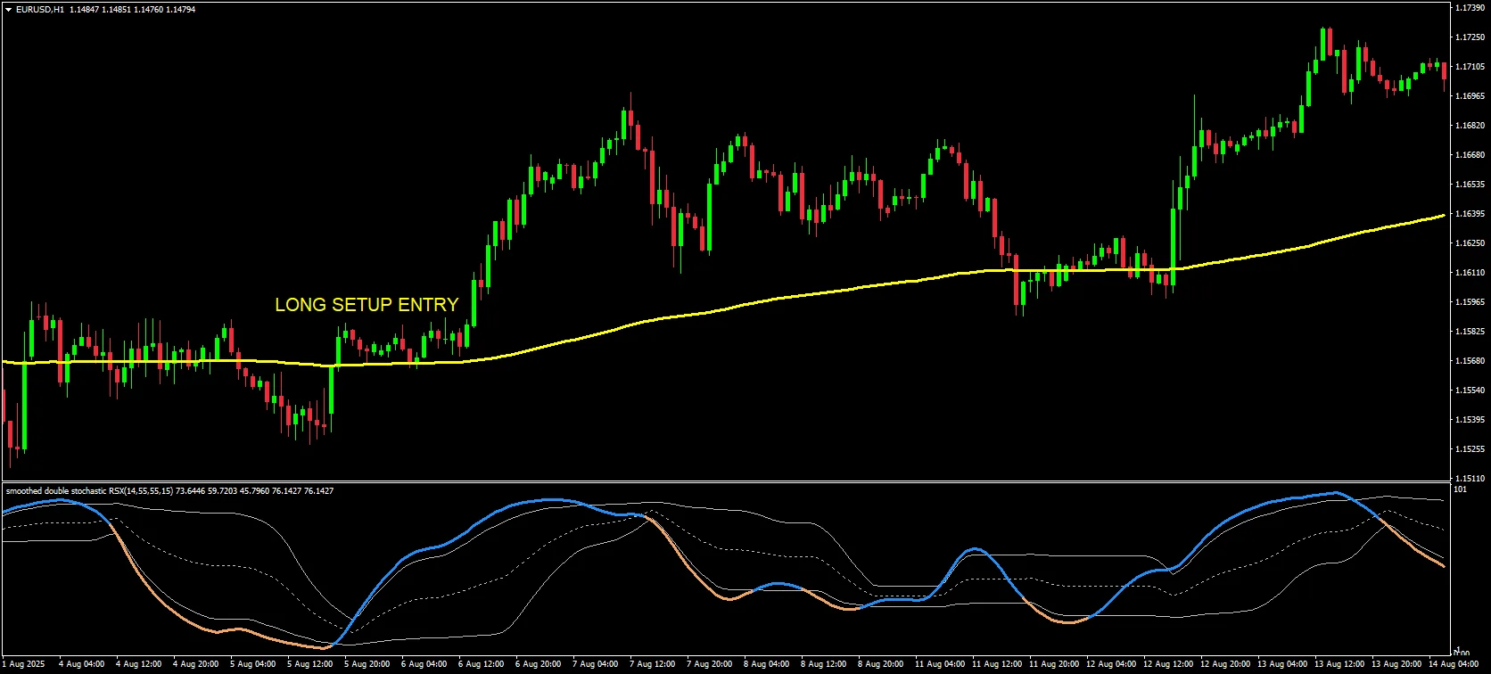The width and height of the screenshot is (1491, 674).
Task: Click the 13 Aug 20:00 time label
Action: (1396, 664)
